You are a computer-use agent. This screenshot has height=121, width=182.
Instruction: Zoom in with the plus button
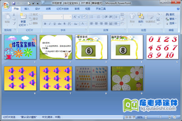tap(170, 117)
